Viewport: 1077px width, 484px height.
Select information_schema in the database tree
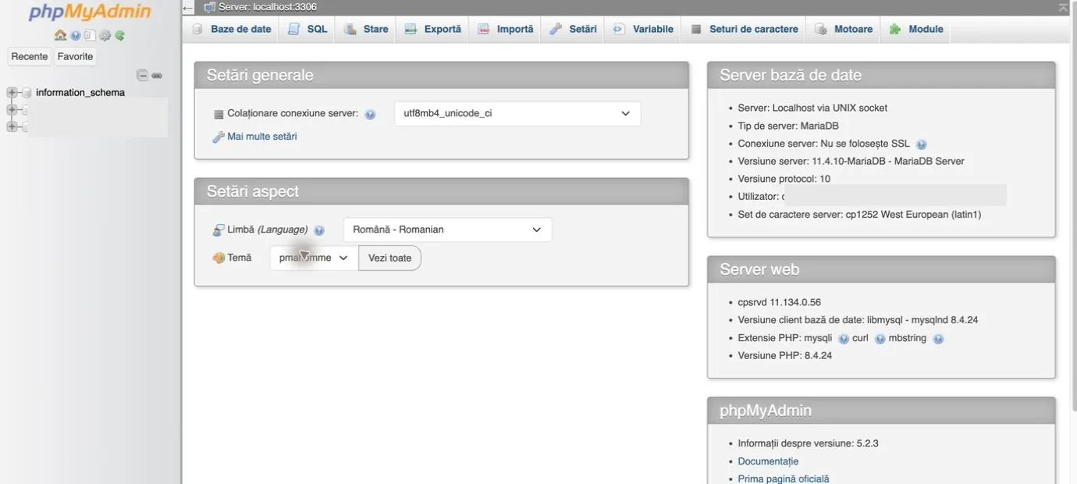pyautogui.click(x=80, y=93)
